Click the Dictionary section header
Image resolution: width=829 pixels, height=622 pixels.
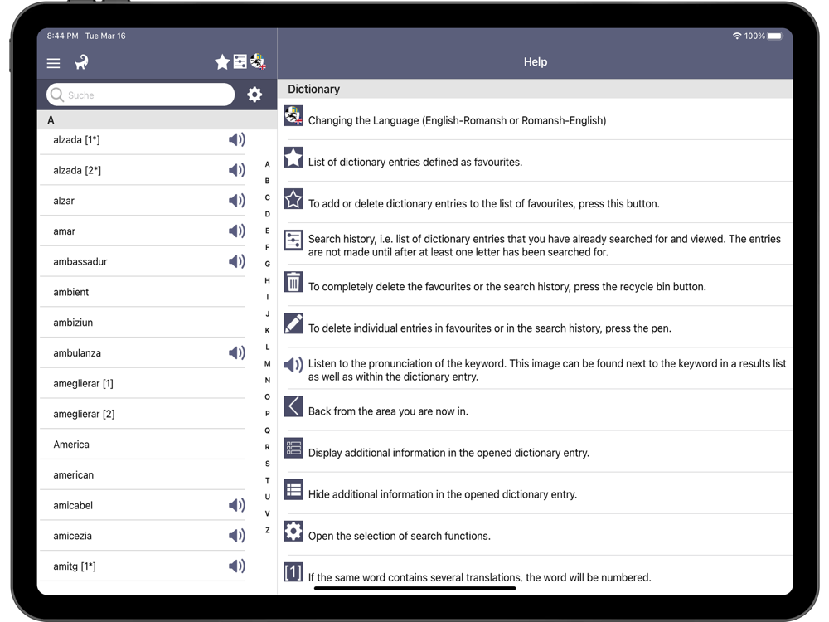tap(535, 89)
